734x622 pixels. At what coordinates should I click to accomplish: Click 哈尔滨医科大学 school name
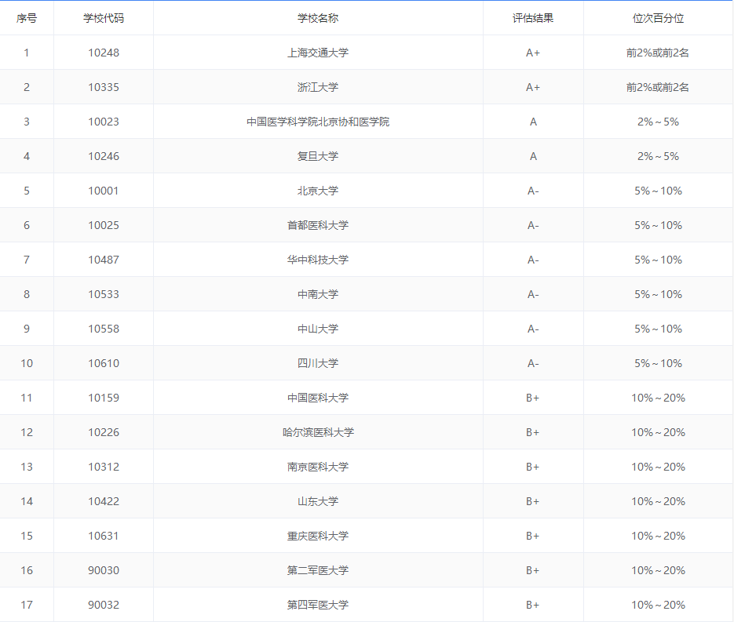click(x=318, y=432)
